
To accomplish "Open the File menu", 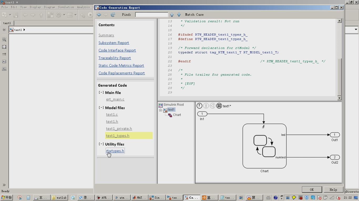I will (x=4, y=7).
